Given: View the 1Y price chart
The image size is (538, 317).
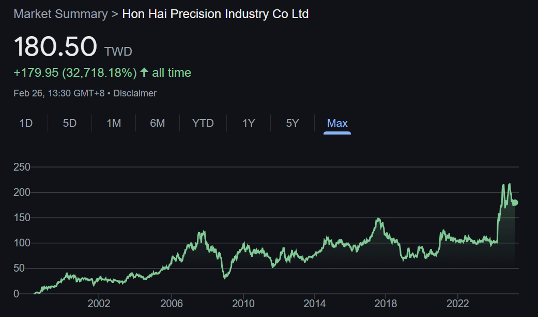Looking at the screenshot, I should pyautogui.click(x=249, y=123).
